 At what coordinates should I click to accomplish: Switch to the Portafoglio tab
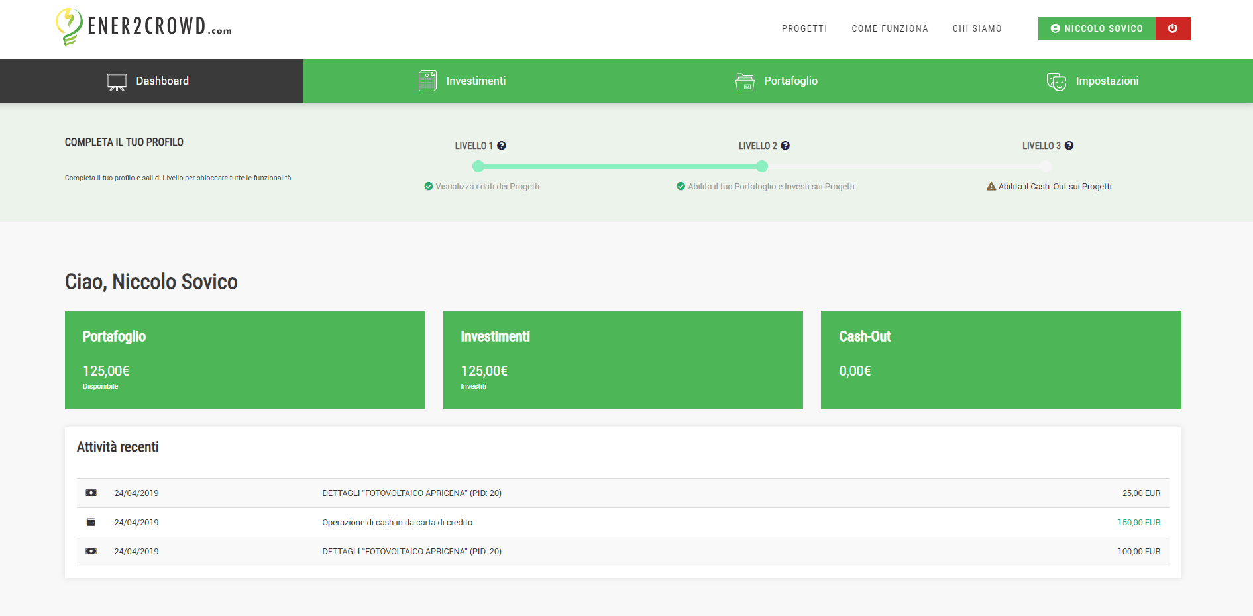tap(777, 81)
